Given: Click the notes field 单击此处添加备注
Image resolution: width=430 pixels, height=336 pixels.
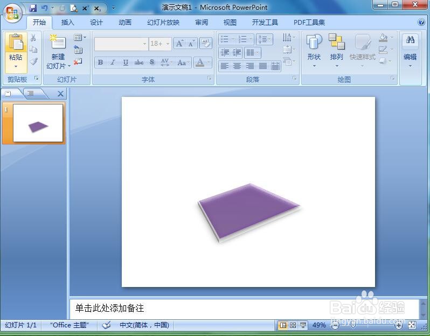Looking at the screenshot, I should tap(244, 309).
